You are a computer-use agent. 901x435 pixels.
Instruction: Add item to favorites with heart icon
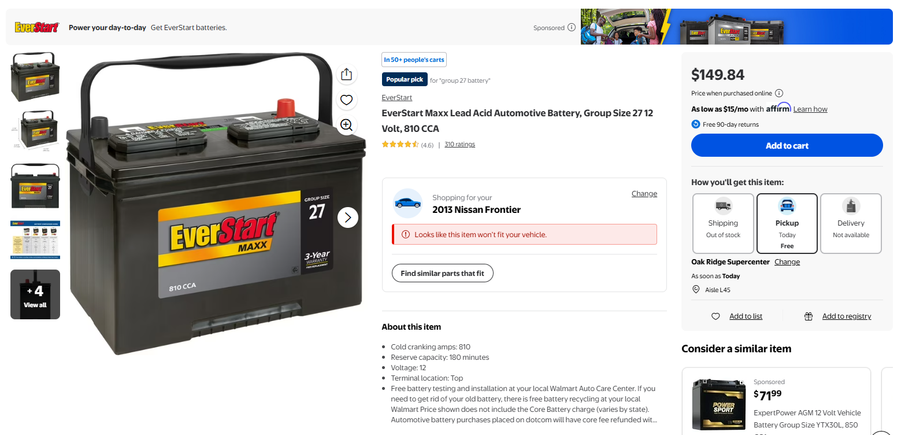point(346,100)
